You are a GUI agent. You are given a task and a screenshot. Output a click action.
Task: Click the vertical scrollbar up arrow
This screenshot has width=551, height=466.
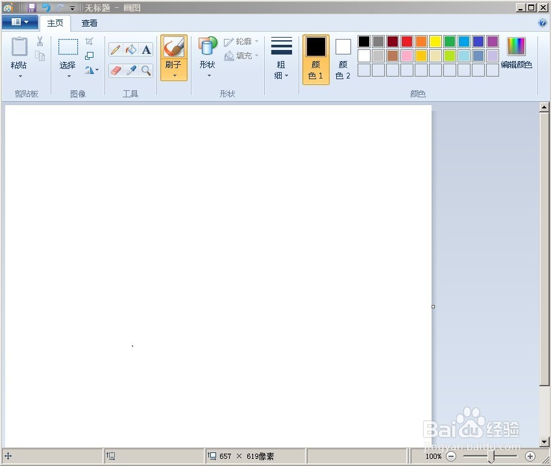[544, 107]
